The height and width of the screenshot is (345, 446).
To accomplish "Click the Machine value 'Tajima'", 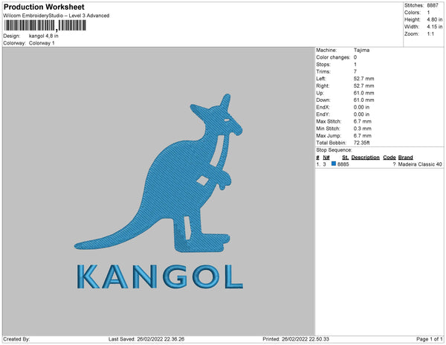I will 361,50.
